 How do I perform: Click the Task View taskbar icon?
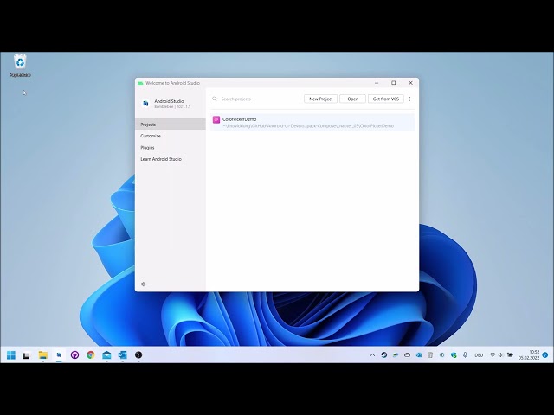tap(26, 355)
